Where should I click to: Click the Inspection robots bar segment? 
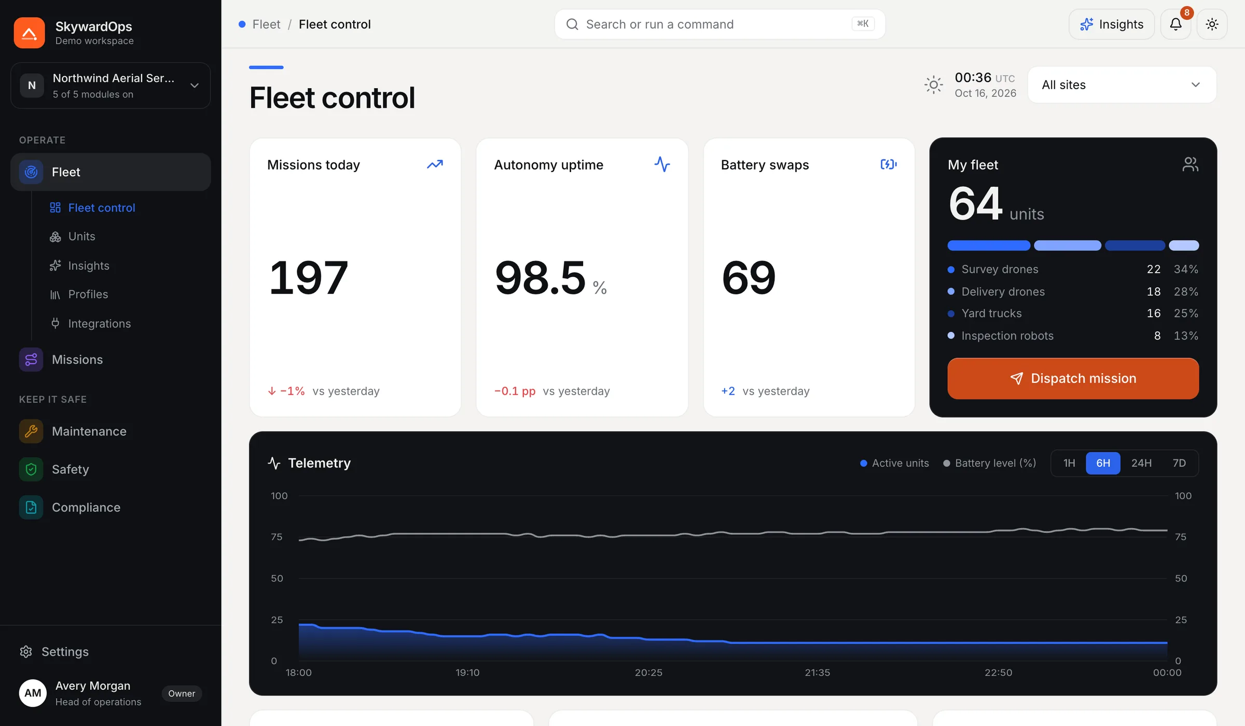pyautogui.click(x=1184, y=245)
